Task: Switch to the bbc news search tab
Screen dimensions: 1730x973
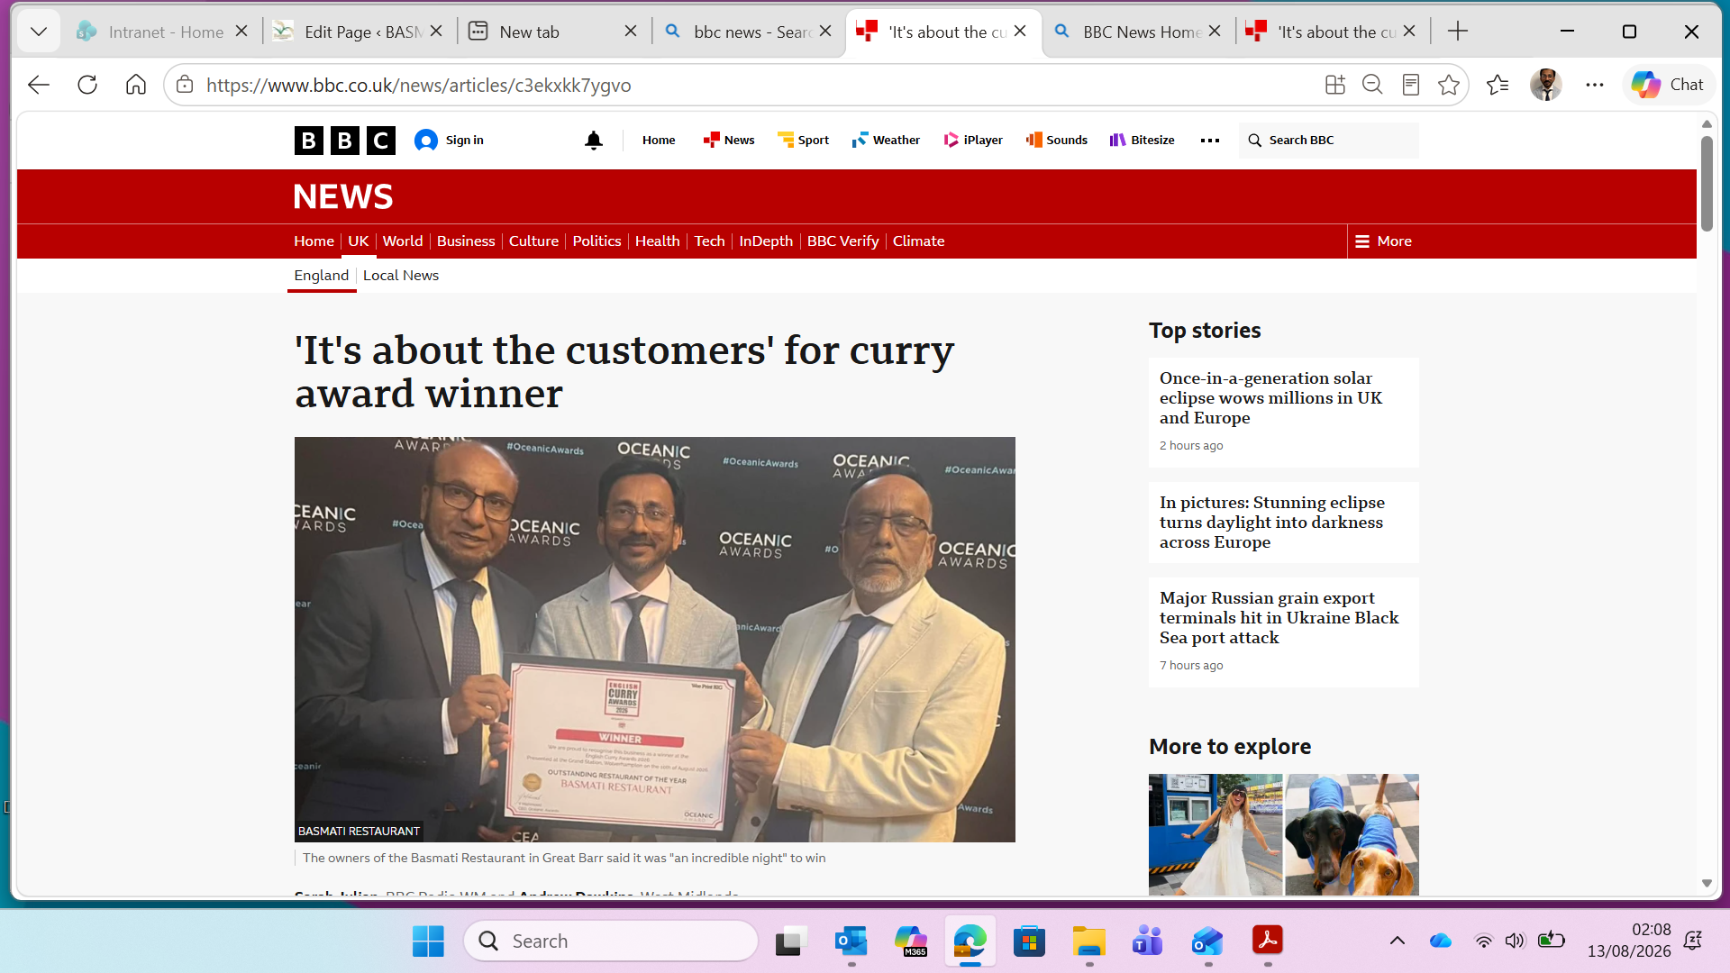Action: coord(748,32)
